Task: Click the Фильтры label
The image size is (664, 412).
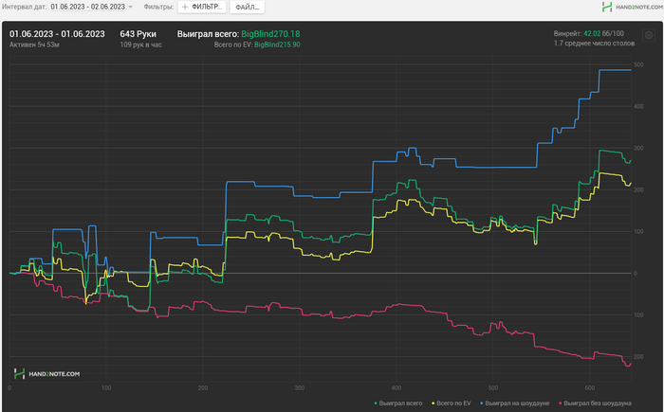Action: 158,7
